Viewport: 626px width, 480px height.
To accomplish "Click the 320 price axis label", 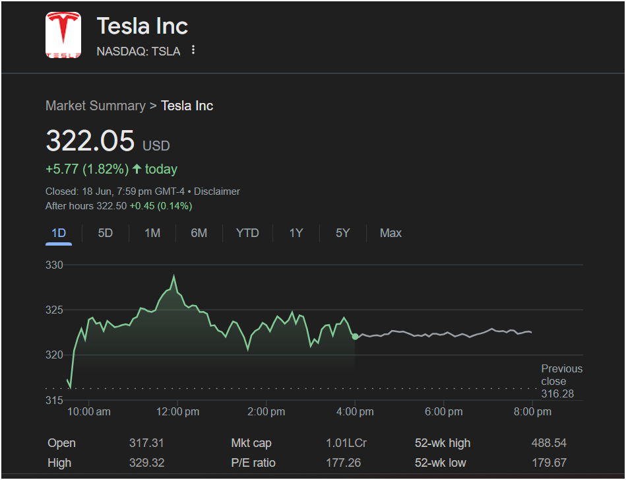I will click(x=54, y=355).
